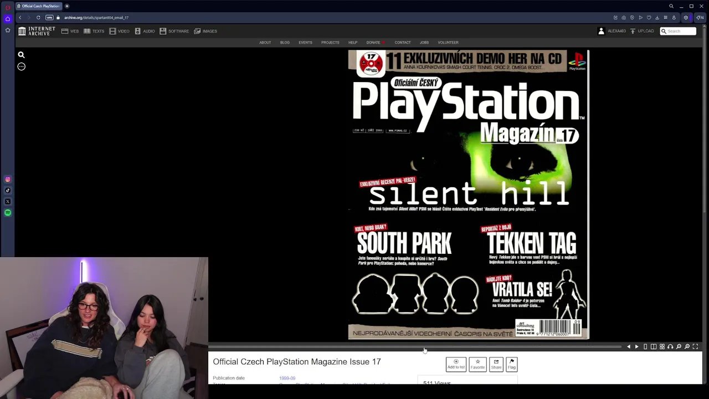Open the bookmarks star in sidebar
The height and width of the screenshot is (399, 709).
coord(7,30)
